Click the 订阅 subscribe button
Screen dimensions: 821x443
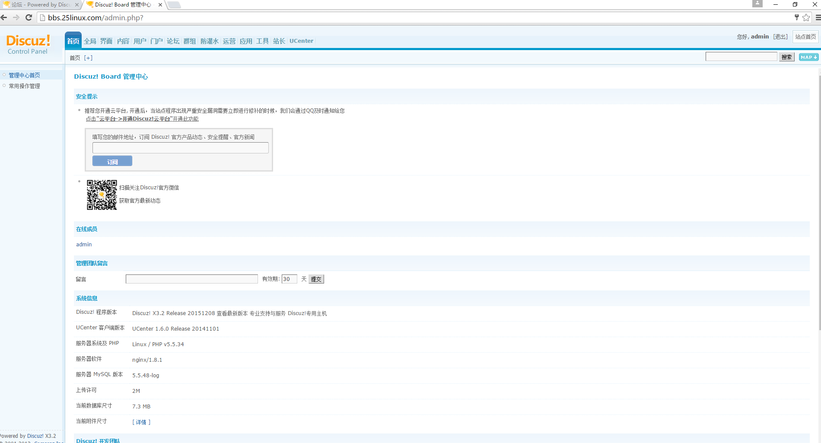112,161
